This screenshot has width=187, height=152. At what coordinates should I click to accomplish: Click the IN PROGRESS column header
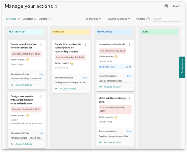115,32
